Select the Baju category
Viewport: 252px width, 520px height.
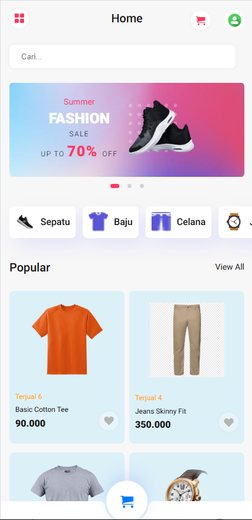(110, 222)
